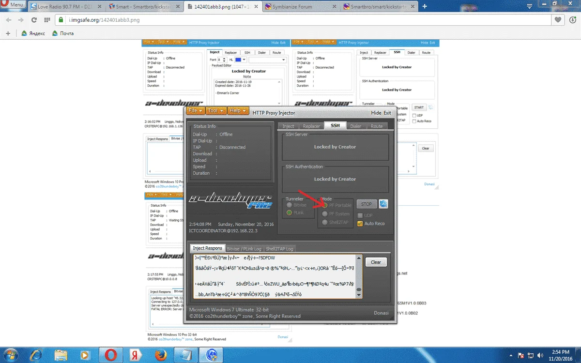Select Shell2TAP mode
581x363 pixels.
[325, 223]
